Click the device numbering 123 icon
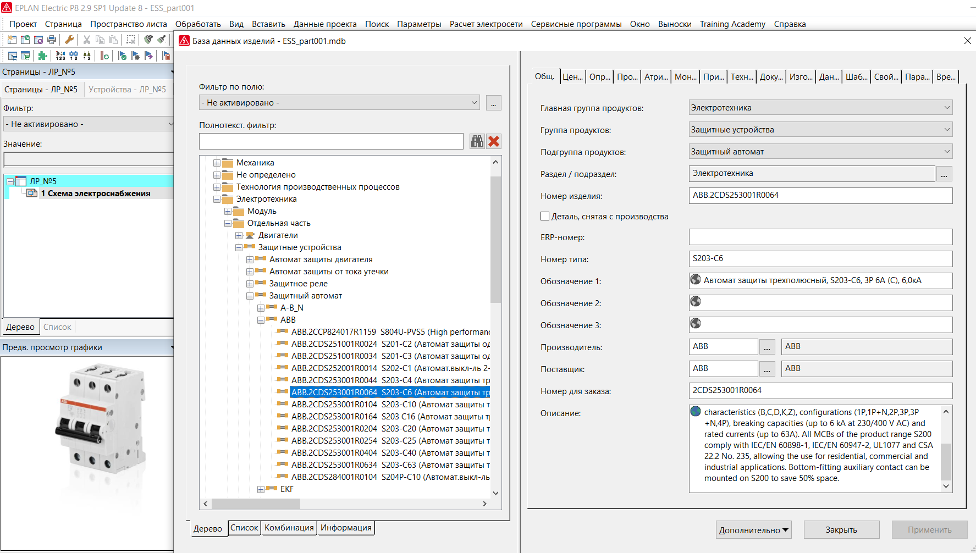This screenshot has width=976, height=553. [60, 56]
